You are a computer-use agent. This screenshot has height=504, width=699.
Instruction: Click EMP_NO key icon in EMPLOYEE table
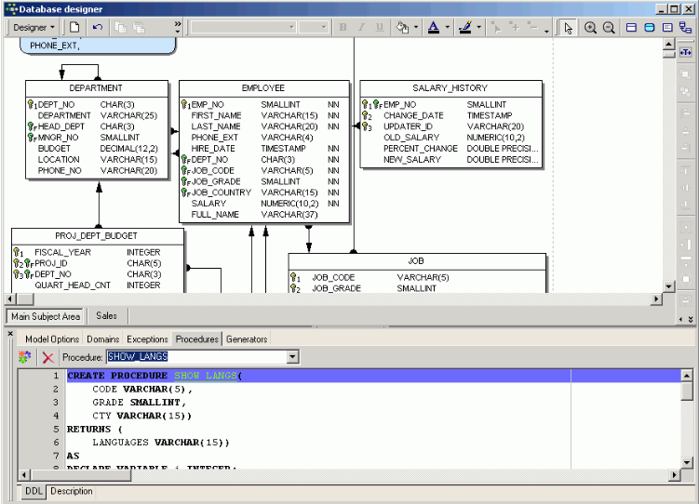click(186, 105)
